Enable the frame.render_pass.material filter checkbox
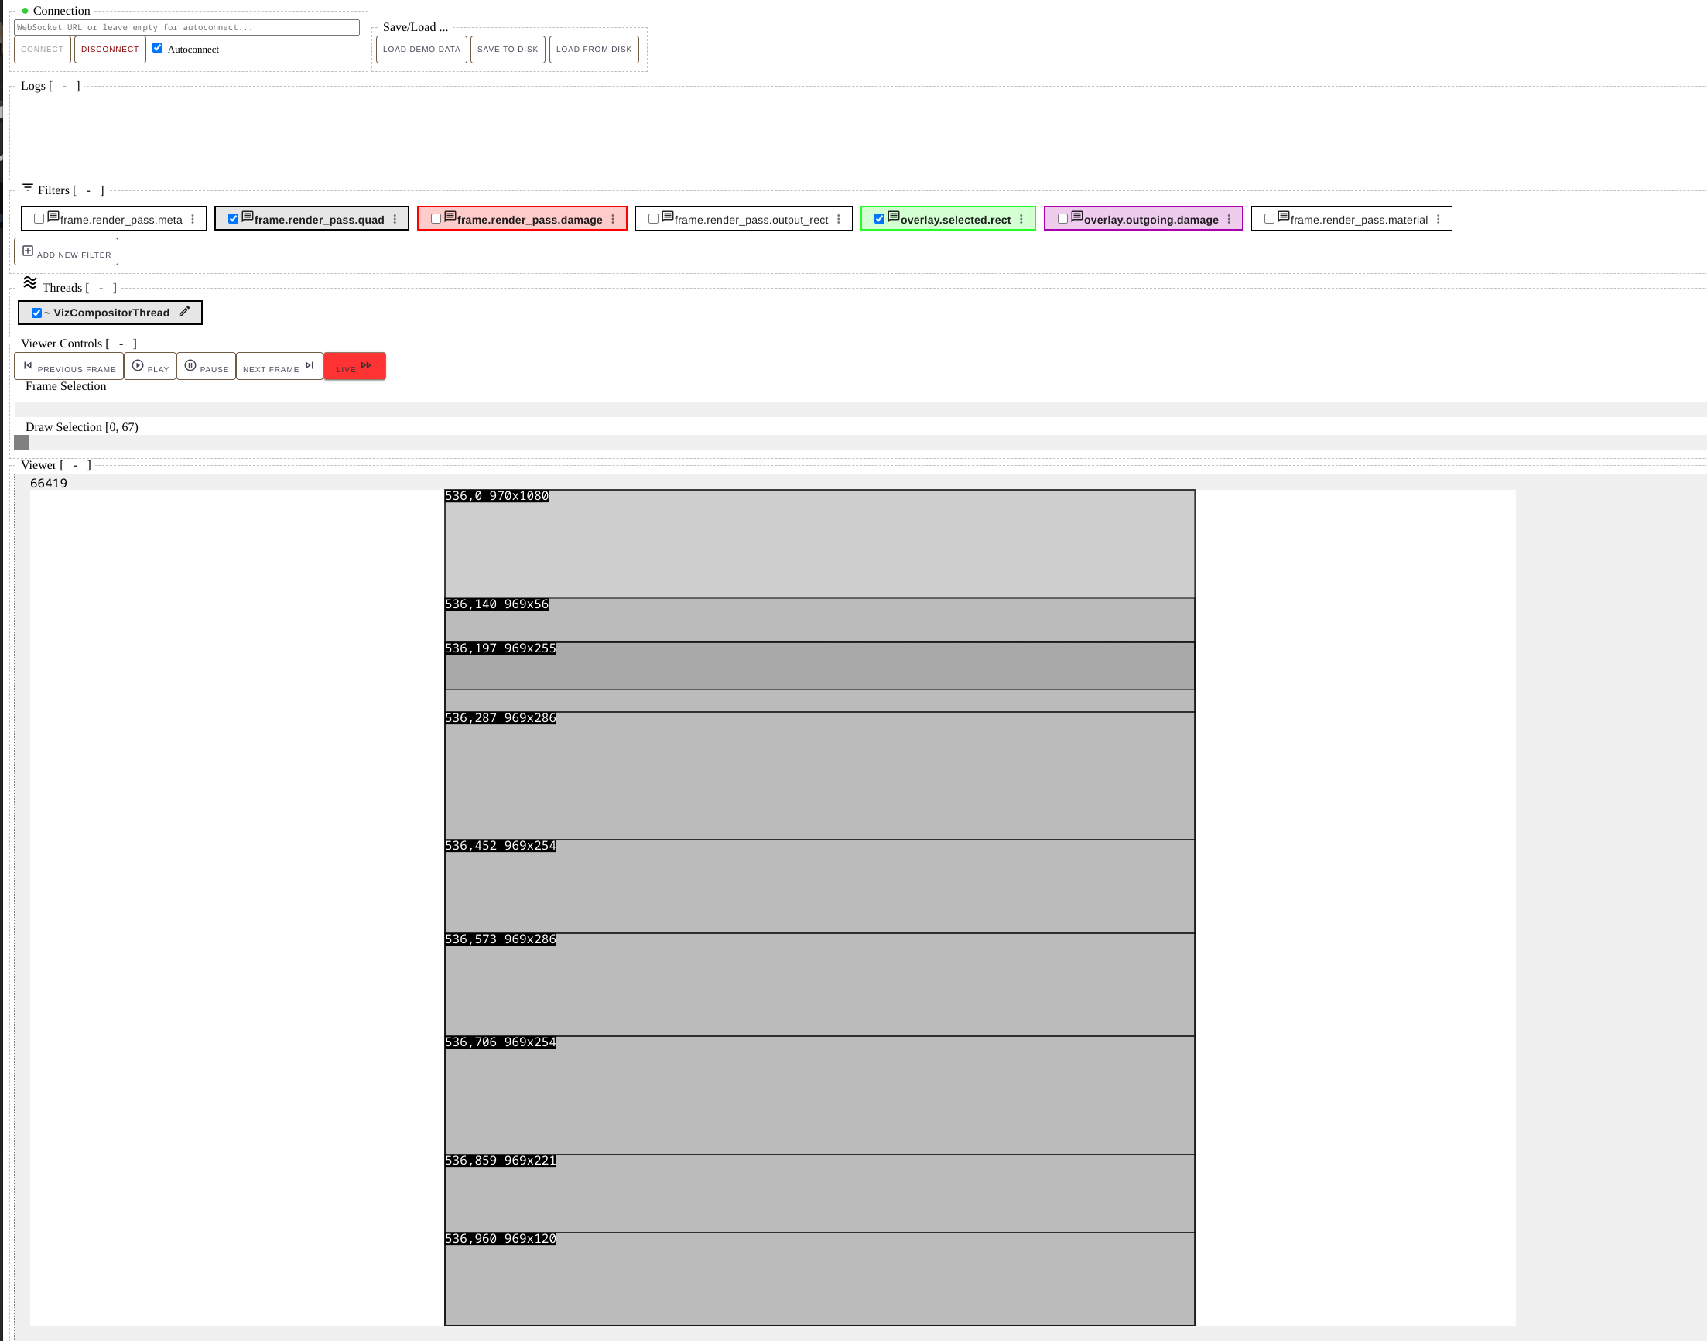The width and height of the screenshot is (1707, 1341). tap(1269, 219)
